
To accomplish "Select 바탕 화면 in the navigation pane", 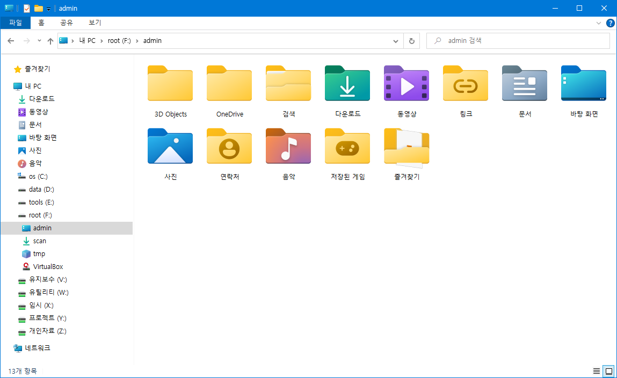I will (x=43, y=138).
